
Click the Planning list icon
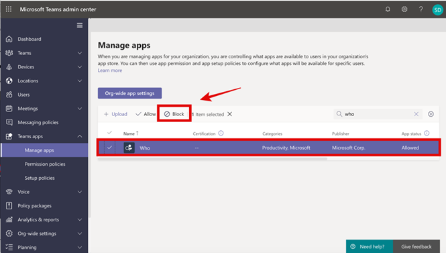point(9,248)
